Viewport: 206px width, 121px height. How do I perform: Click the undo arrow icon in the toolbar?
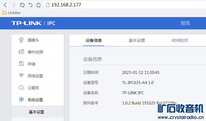click(30, 5)
